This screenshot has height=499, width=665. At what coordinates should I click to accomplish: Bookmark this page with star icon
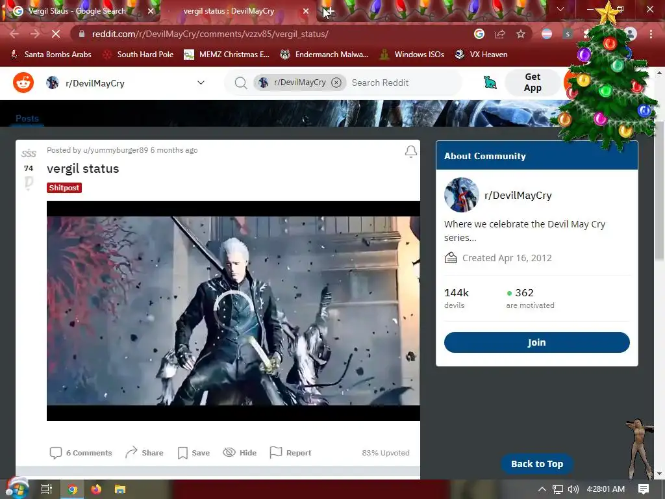pos(521,34)
